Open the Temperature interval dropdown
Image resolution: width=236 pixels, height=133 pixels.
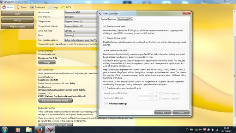click(x=81, y=26)
